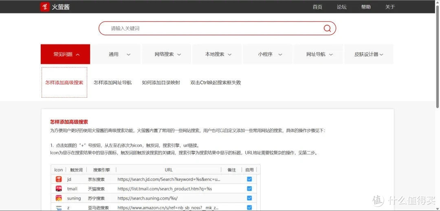Open 首页 in the top navigation
Screen dimensions: 440x211
click(x=317, y=7)
